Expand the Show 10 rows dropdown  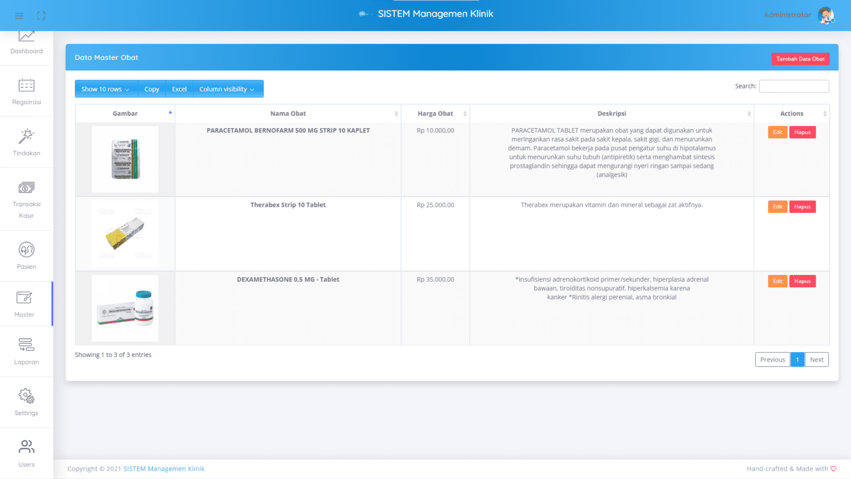105,89
